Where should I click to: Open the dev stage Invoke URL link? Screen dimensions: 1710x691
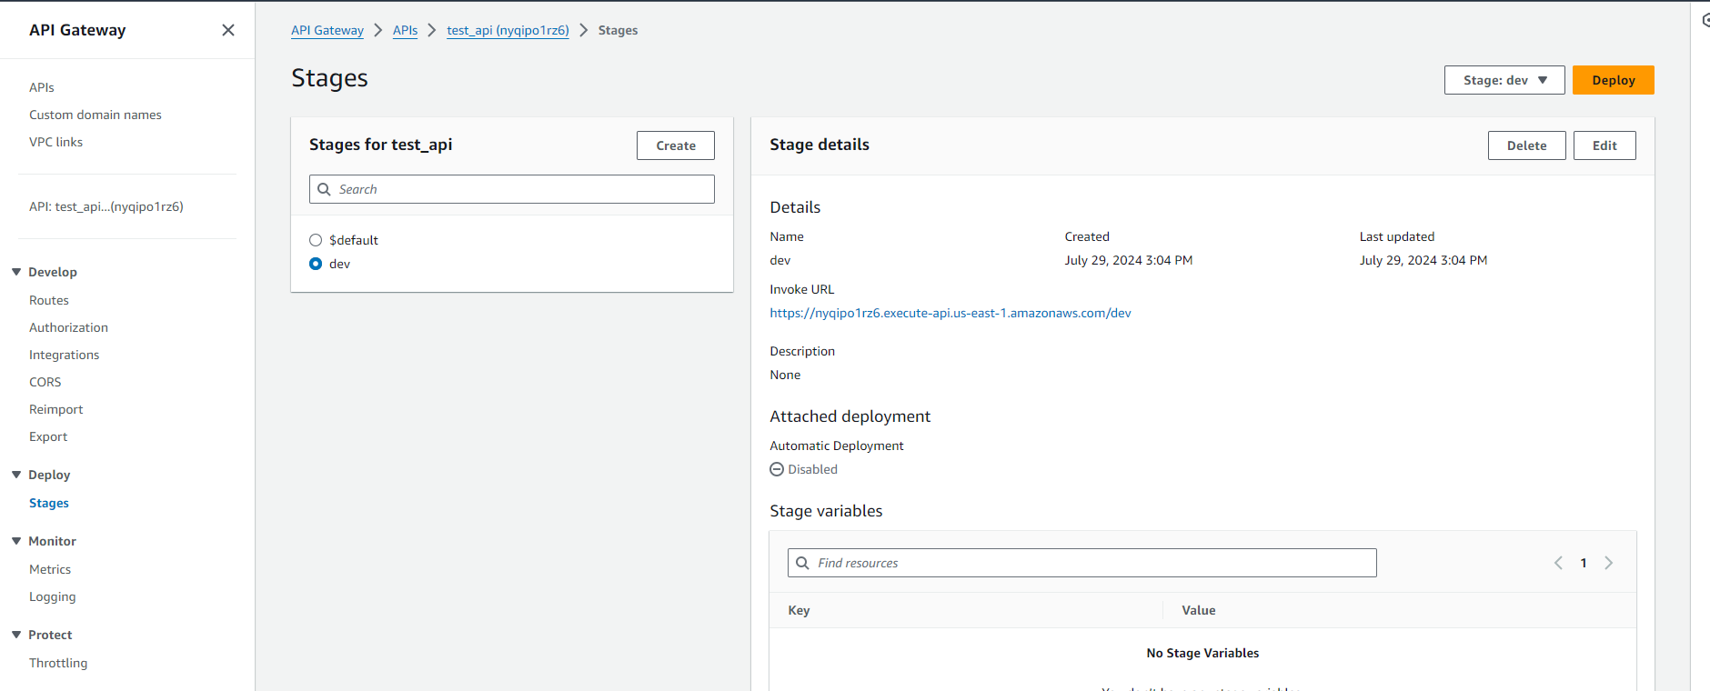(950, 313)
